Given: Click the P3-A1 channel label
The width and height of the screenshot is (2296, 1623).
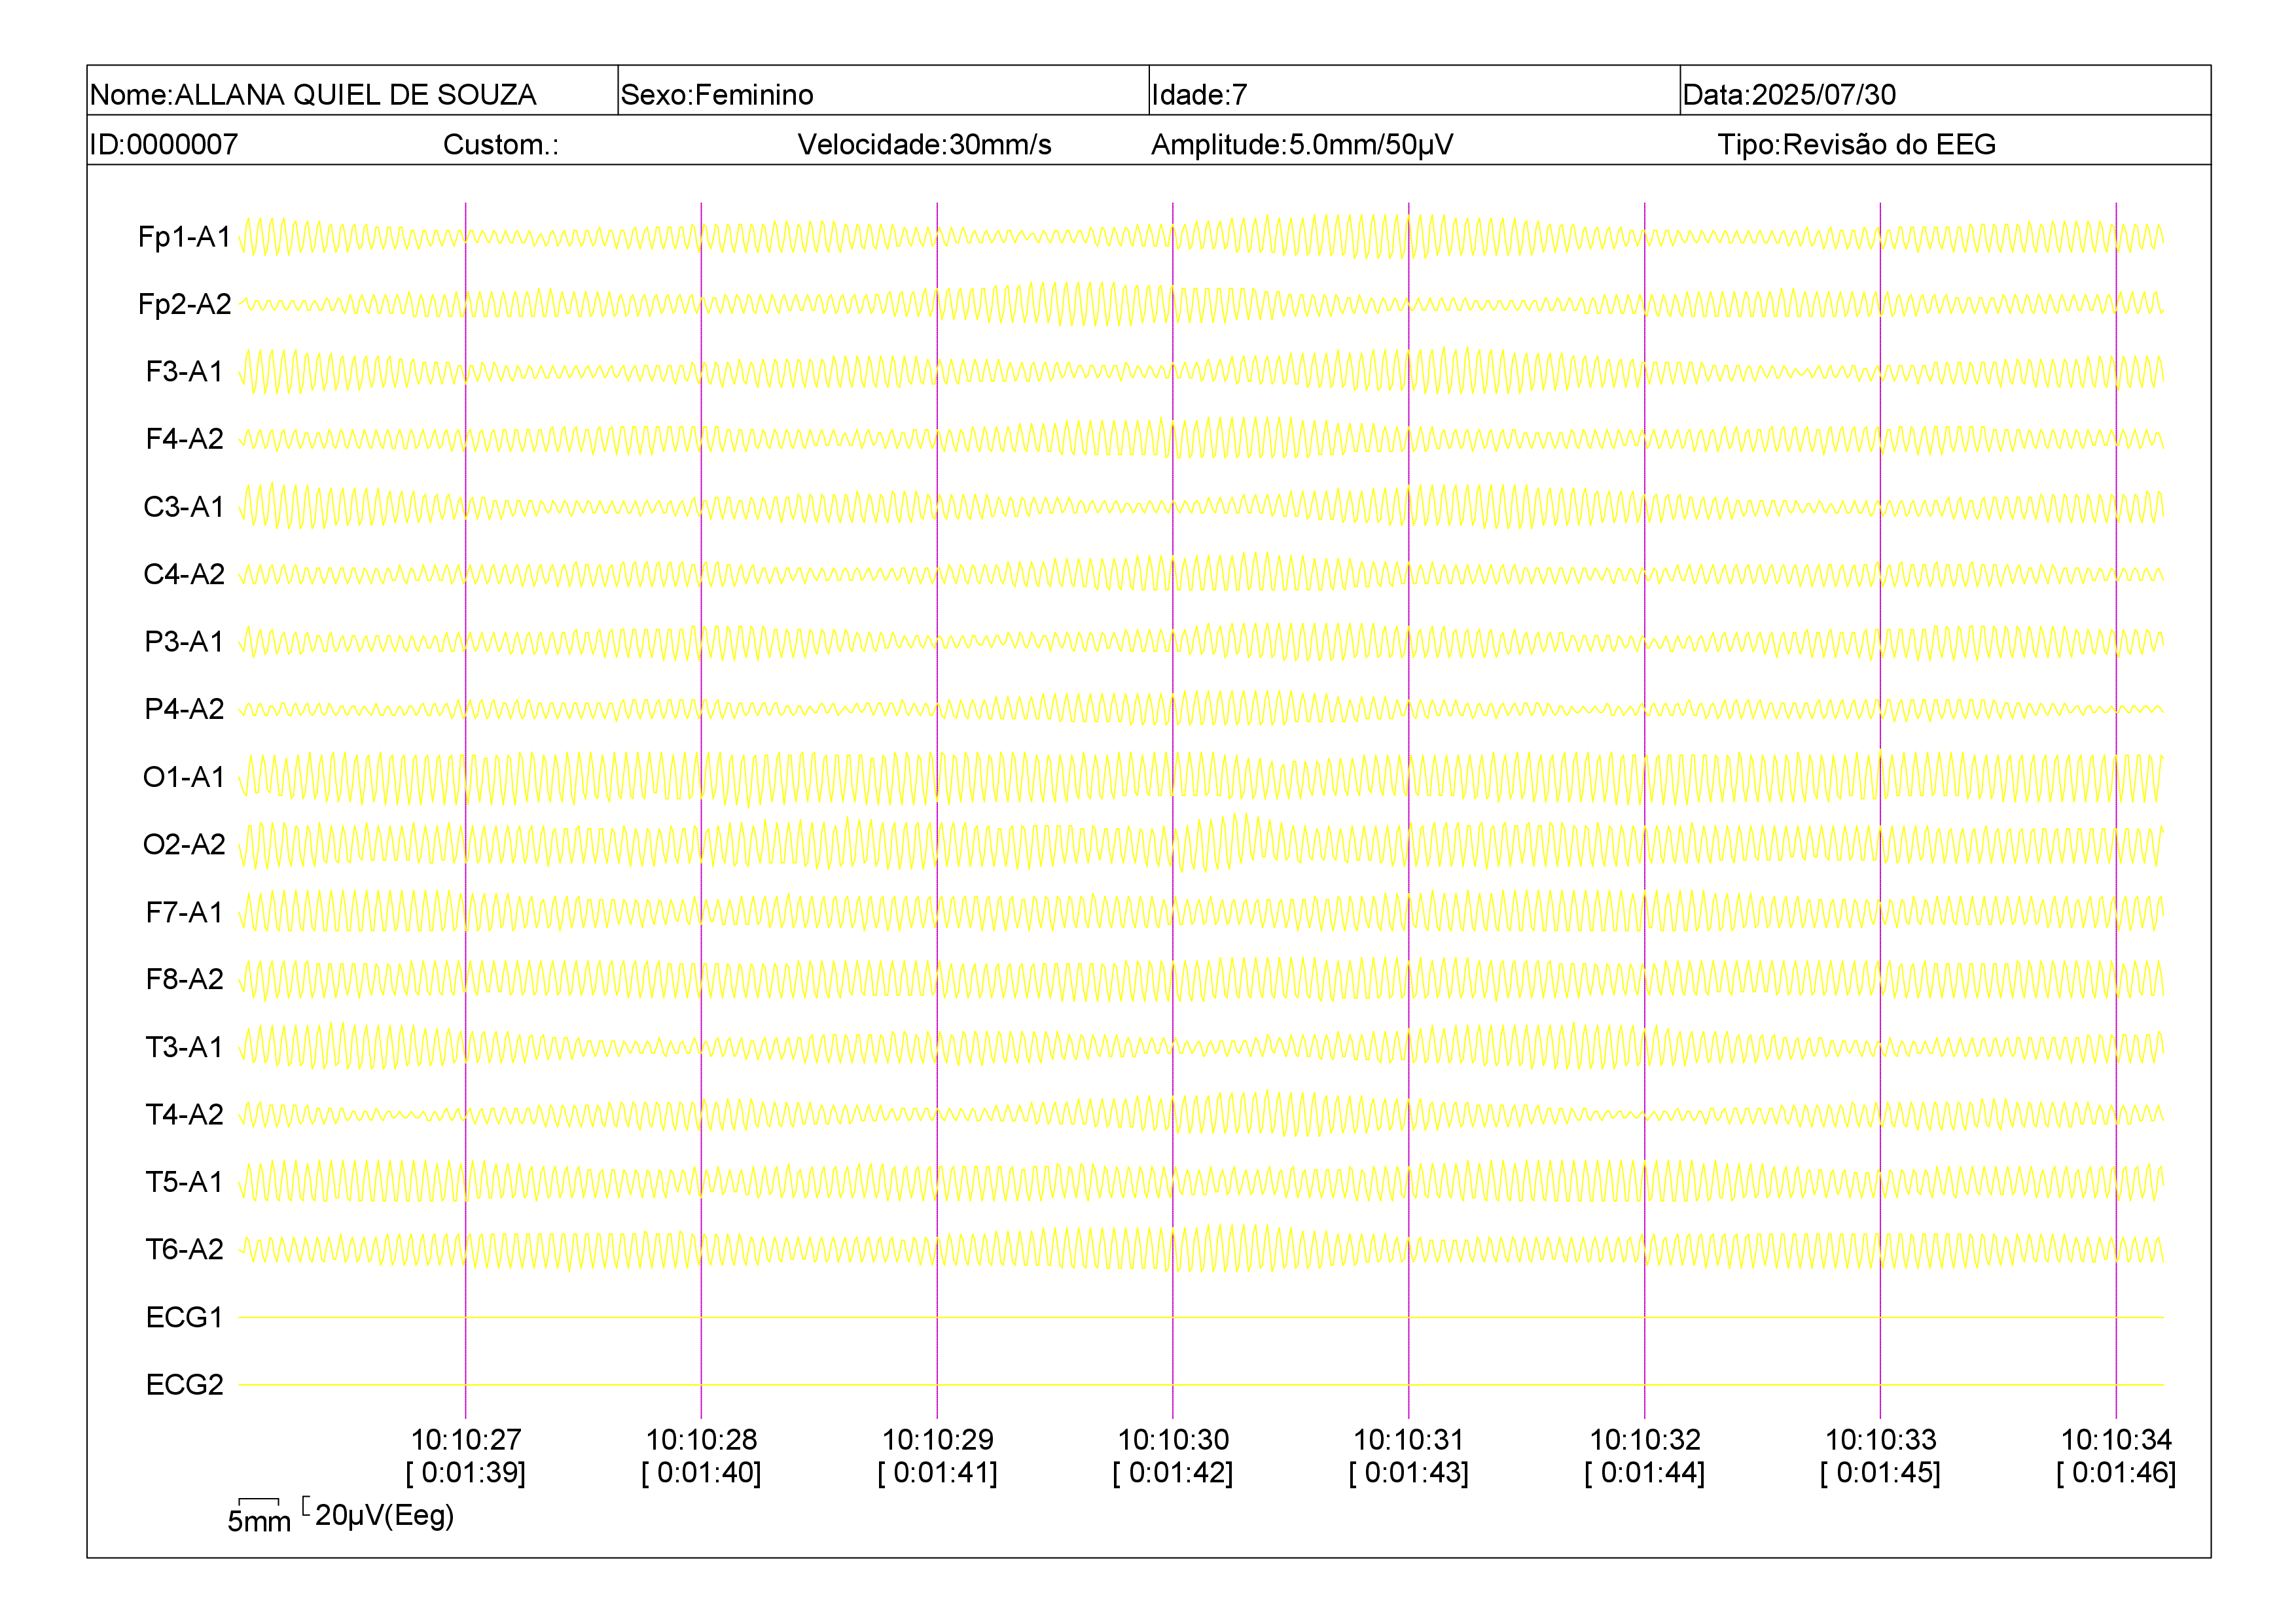Looking at the screenshot, I should pos(185,642).
